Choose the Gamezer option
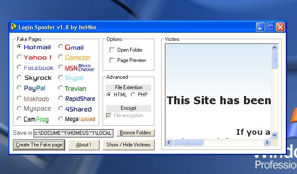Viewport: 297px width, 174px height. click(60, 57)
